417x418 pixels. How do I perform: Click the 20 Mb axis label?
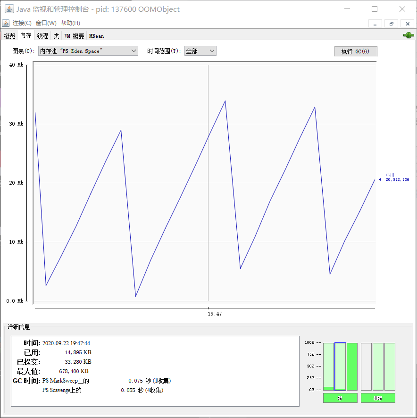click(x=16, y=183)
